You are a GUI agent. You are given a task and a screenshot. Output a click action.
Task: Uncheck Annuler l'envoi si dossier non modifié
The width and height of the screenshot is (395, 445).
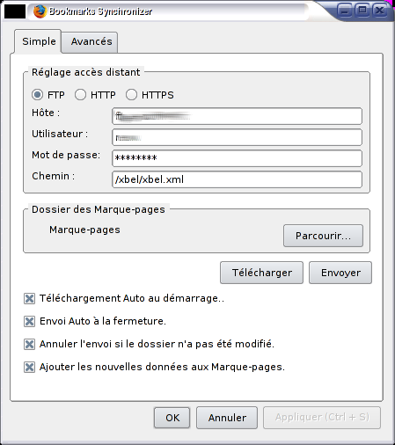(x=29, y=344)
